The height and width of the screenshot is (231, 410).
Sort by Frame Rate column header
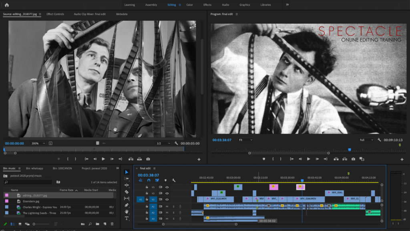(66, 190)
